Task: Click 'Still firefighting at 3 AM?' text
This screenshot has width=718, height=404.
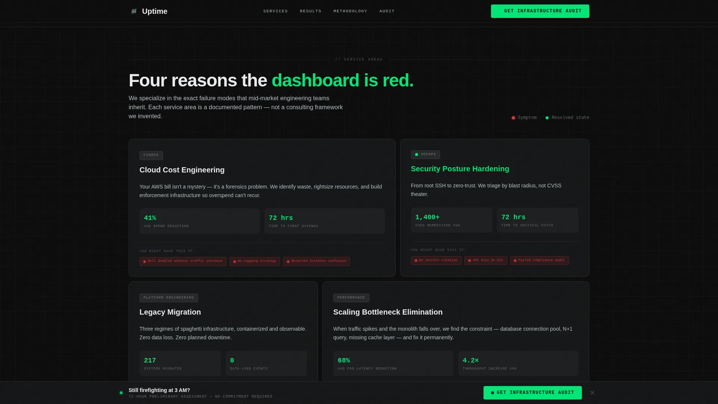Action: tap(159, 390)
